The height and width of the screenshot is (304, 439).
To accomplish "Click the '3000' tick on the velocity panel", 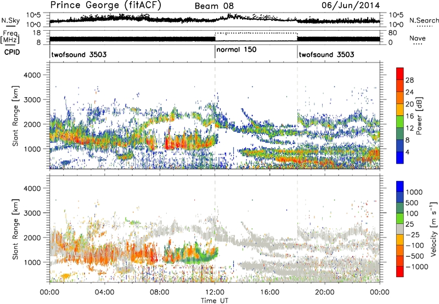I will pyautogui.click(x=32, y=213).
